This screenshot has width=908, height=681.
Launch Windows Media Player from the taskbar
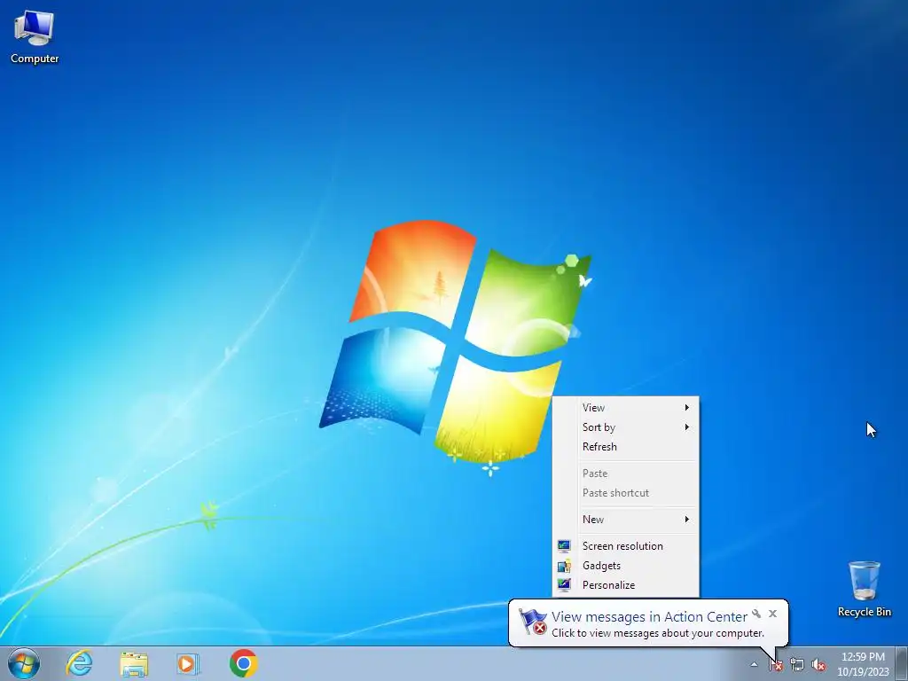[188, 663]
